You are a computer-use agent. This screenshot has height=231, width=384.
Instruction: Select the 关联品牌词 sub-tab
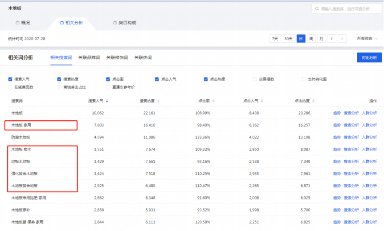coord(89,58)
